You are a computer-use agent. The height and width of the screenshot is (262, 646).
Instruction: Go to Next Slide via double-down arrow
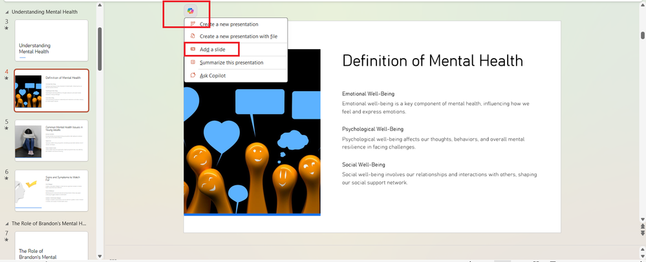(643, 233)
